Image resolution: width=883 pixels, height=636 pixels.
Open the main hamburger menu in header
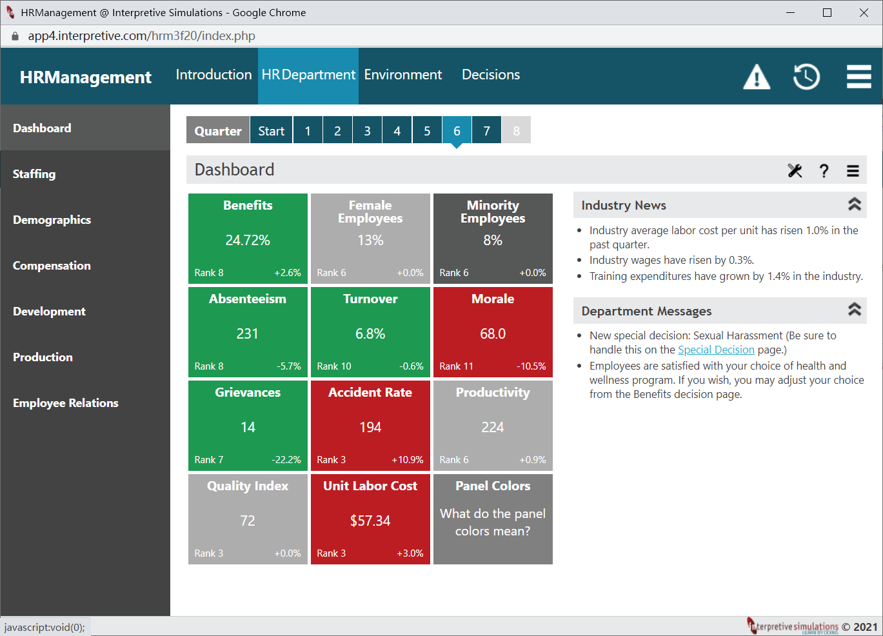pos(858,76)
